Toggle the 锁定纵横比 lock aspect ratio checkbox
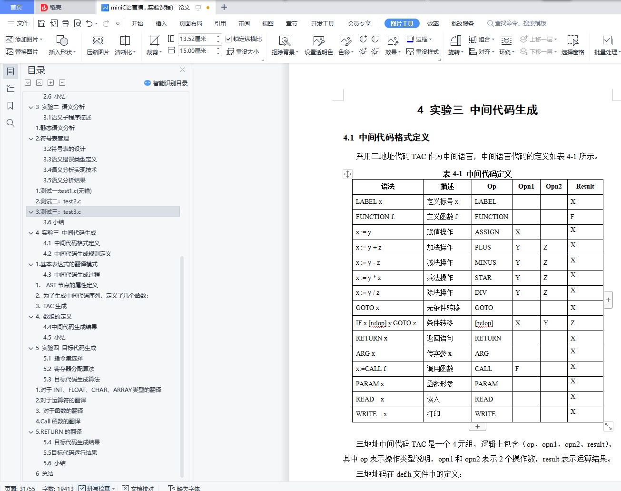The image size is (621, 491). [228, 39]
